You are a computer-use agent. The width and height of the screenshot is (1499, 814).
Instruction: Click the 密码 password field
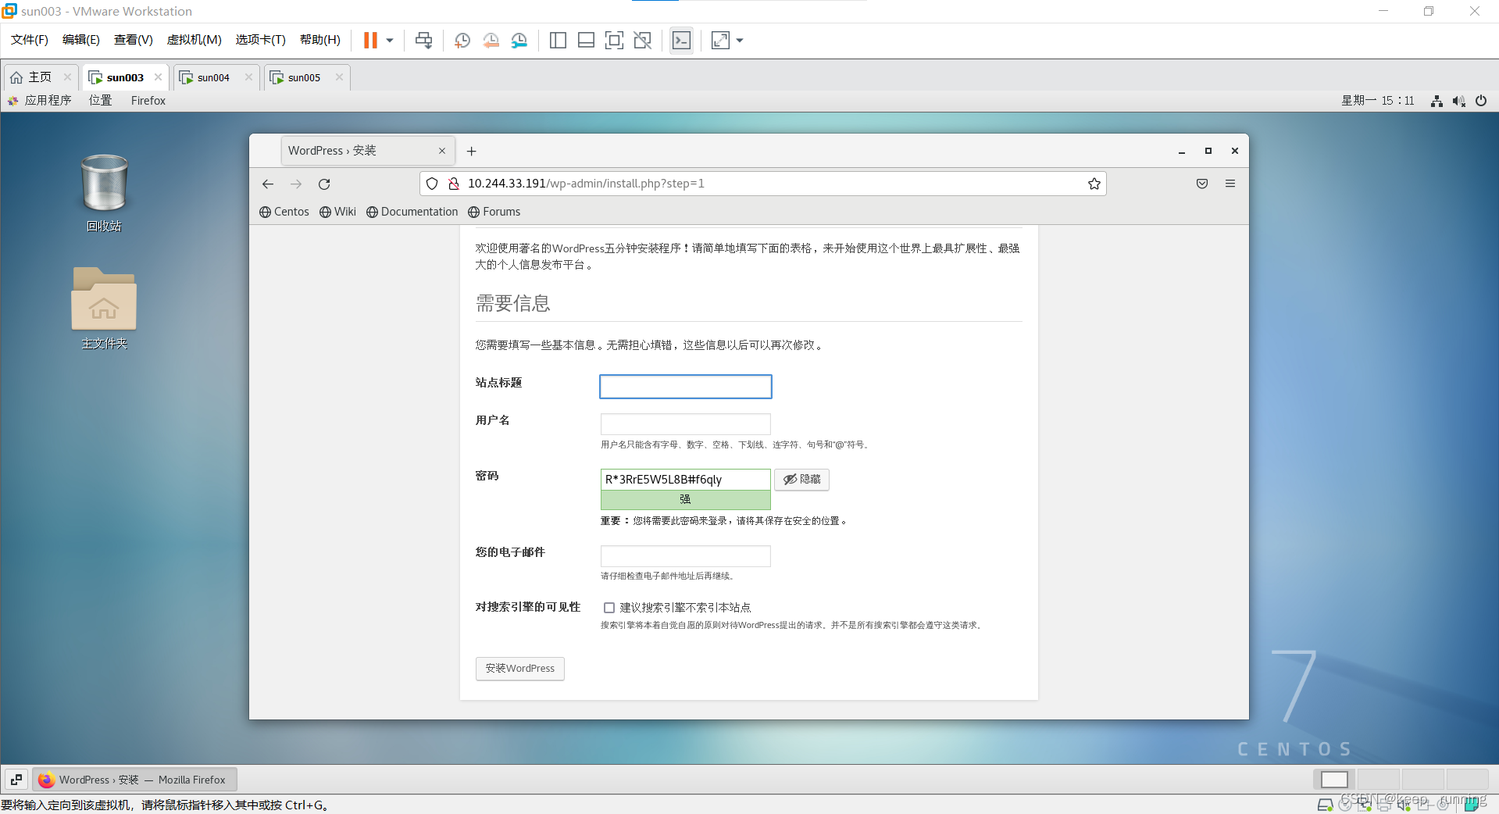tap(686, 480)
